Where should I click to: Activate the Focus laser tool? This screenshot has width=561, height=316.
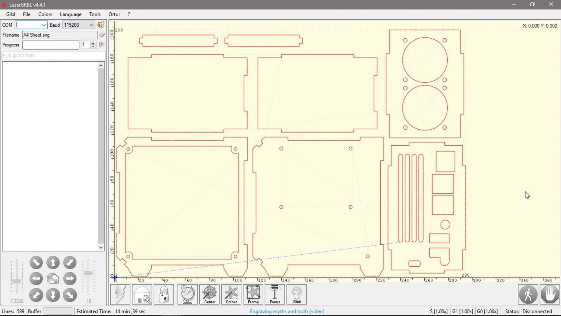tap(275, 294)
